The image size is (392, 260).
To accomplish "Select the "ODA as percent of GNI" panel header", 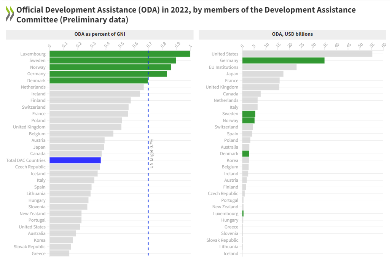I will click(x=100, y=34).
